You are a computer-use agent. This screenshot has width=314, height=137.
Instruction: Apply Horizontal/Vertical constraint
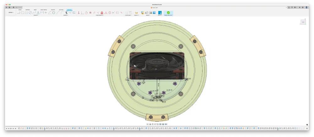click(79, 13)
